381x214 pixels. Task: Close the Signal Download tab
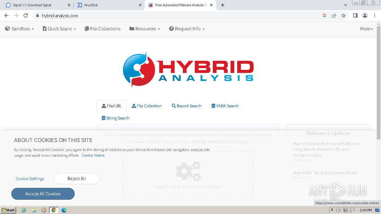point(69,5)
